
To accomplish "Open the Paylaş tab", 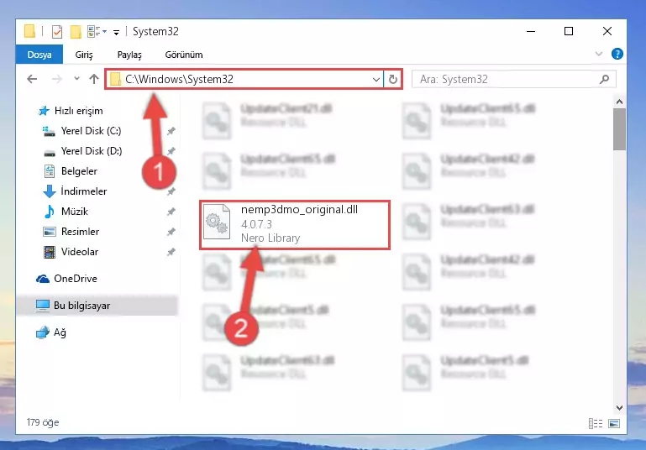I will click(x=129, y=55).
